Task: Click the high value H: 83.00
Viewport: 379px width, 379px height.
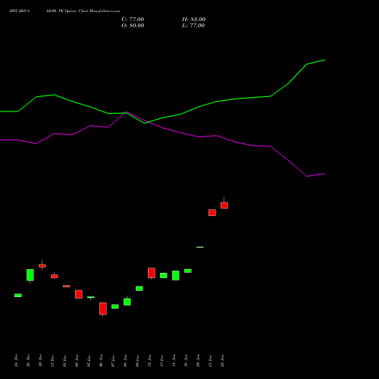Action: coord(194,20)
